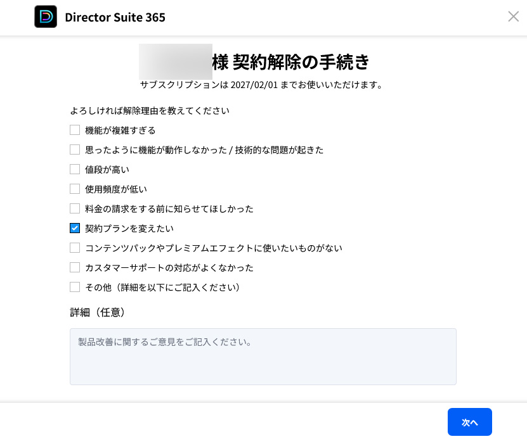This screenshot has height=439, width=527.
Task: Click inside the 詳細 feedback text area
Action: (263, 356)
